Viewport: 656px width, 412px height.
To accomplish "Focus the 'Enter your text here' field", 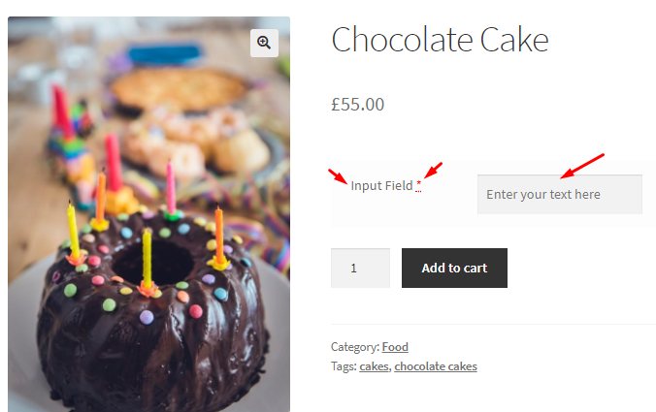I will (x=559, y=194).
